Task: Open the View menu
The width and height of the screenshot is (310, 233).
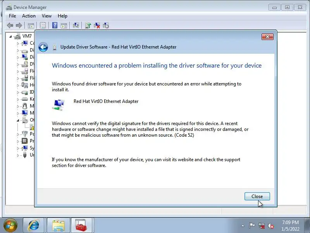Action: point(46,16)
